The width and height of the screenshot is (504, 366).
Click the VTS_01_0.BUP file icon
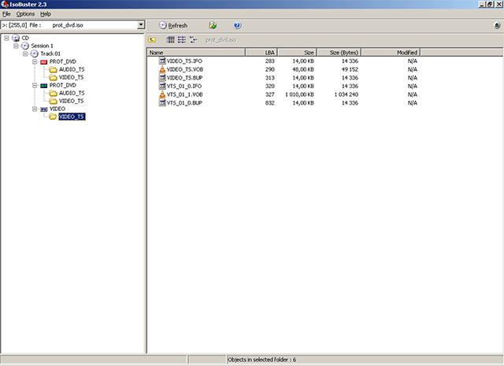coord(162,102)
